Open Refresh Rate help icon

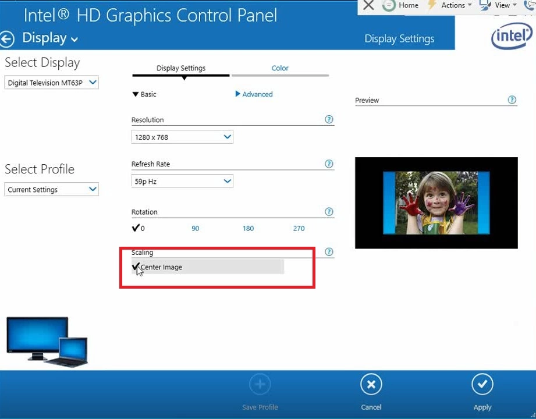[x=329, y=164]
